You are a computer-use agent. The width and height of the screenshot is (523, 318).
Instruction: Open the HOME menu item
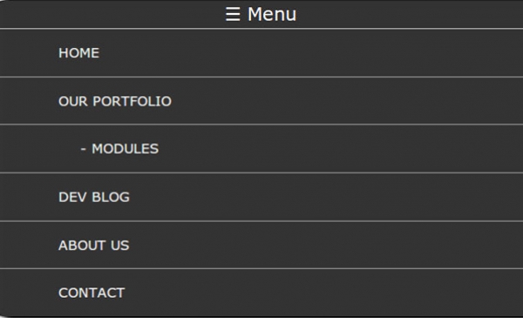point(78,53)
